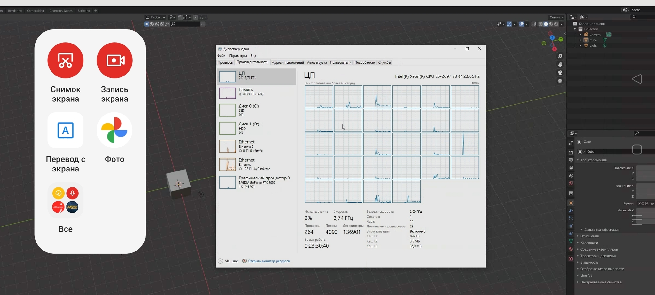This screenshot has height=295, width=655.
Task: Click the Снимок экрана screenshot icon
Action: pos(65,60)
